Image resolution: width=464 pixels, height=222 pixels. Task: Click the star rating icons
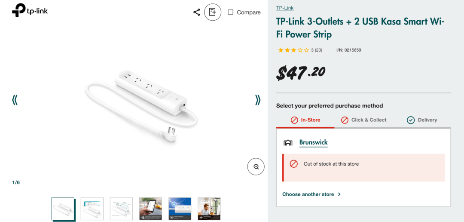click(293, 50)
